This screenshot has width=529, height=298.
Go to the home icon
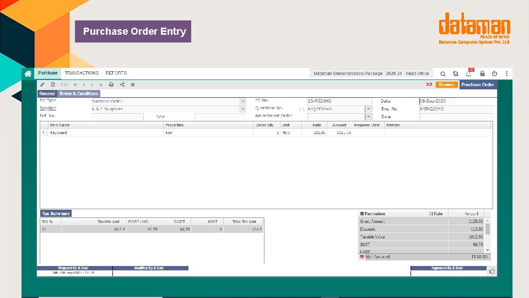[28, 73]
